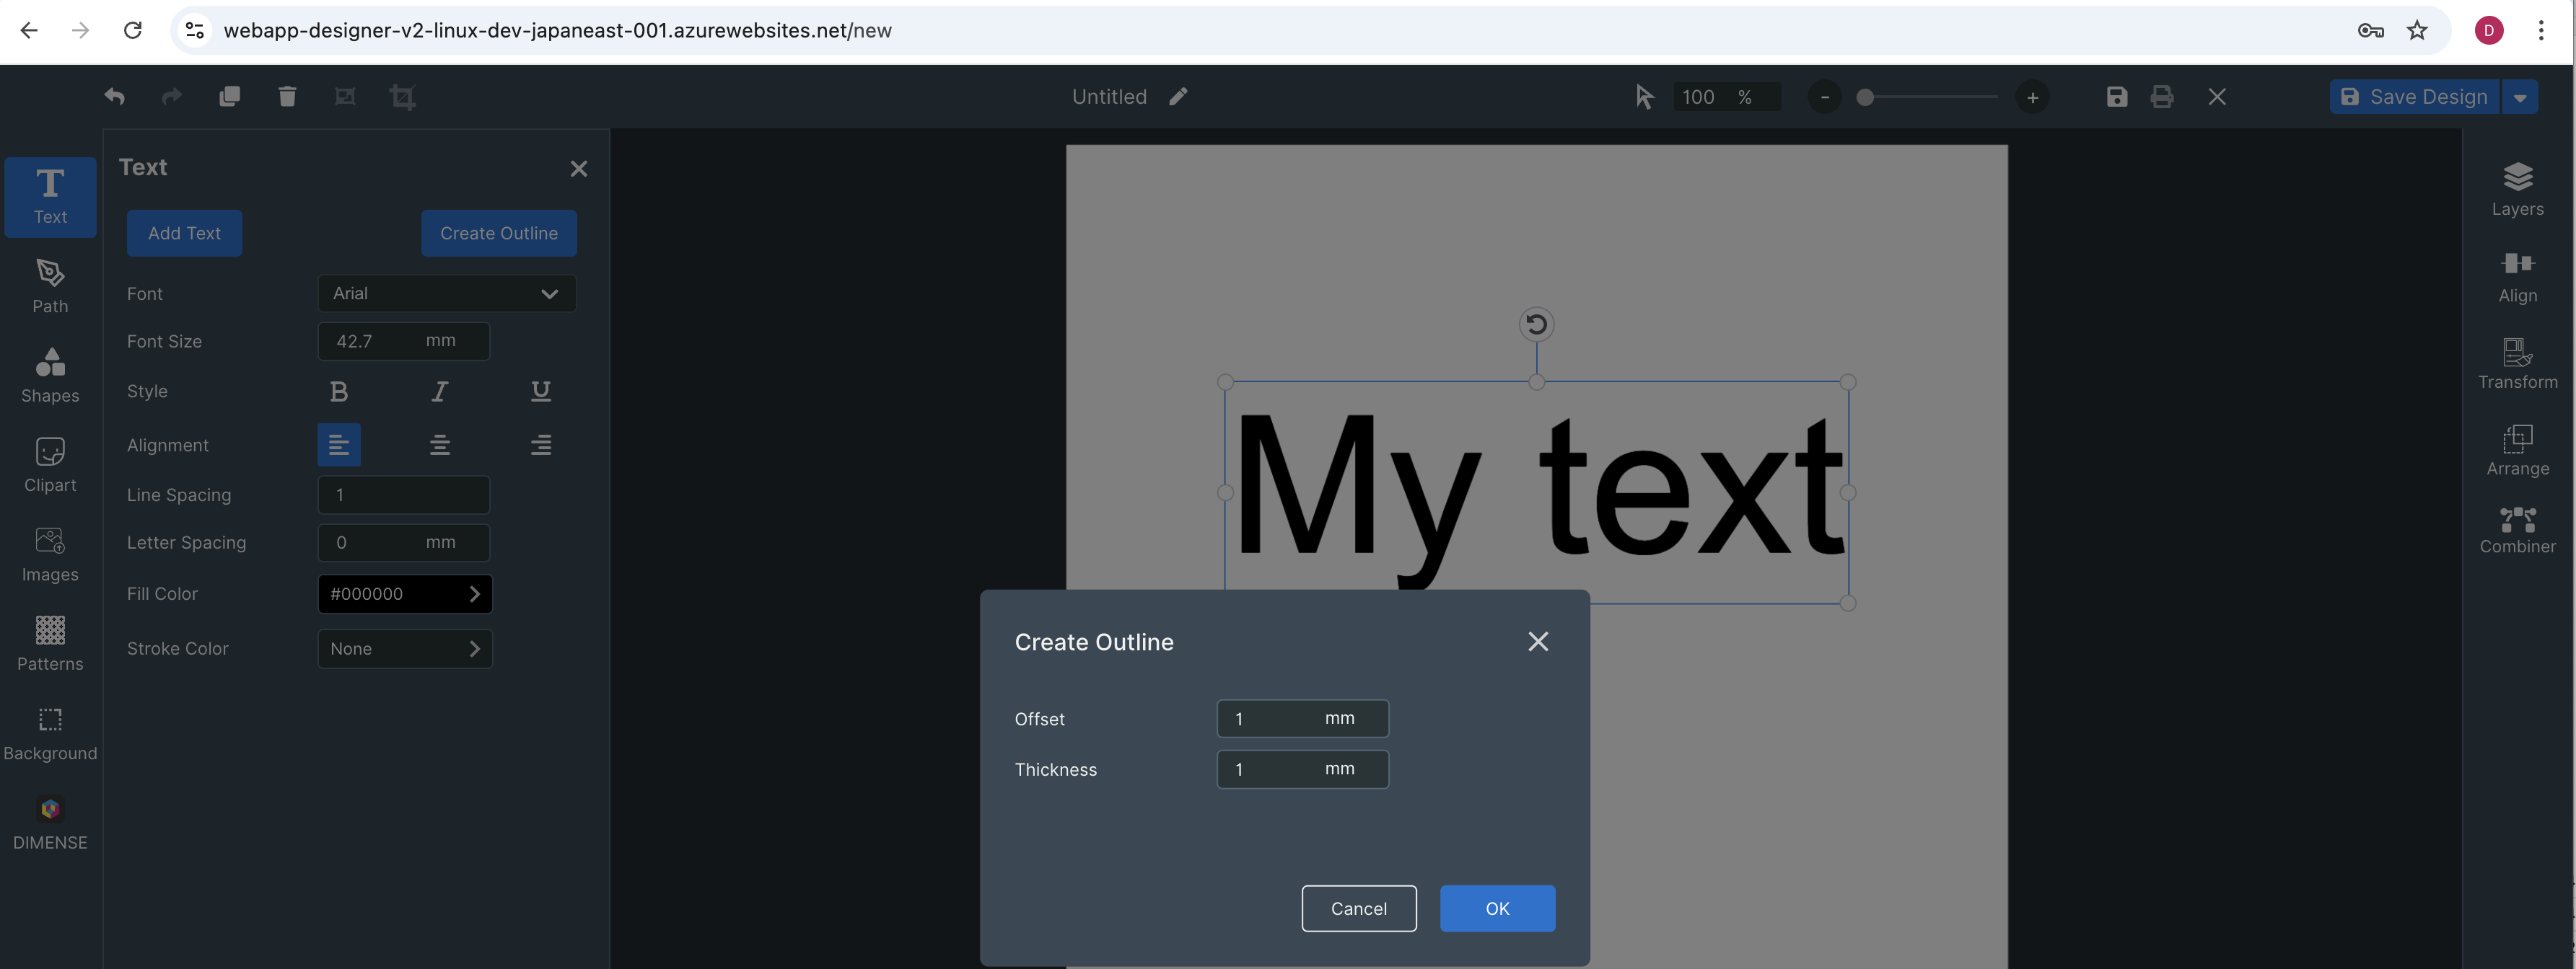Open the Layers panel
The width and height of the screenshot is (2576, 969).
click(x=2517, y=189)
